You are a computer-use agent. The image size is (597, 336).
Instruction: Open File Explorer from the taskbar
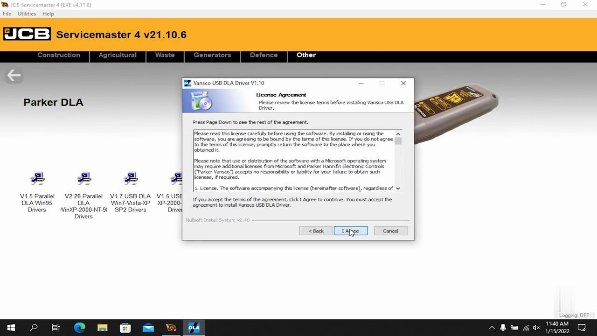(x=103, y=328)
